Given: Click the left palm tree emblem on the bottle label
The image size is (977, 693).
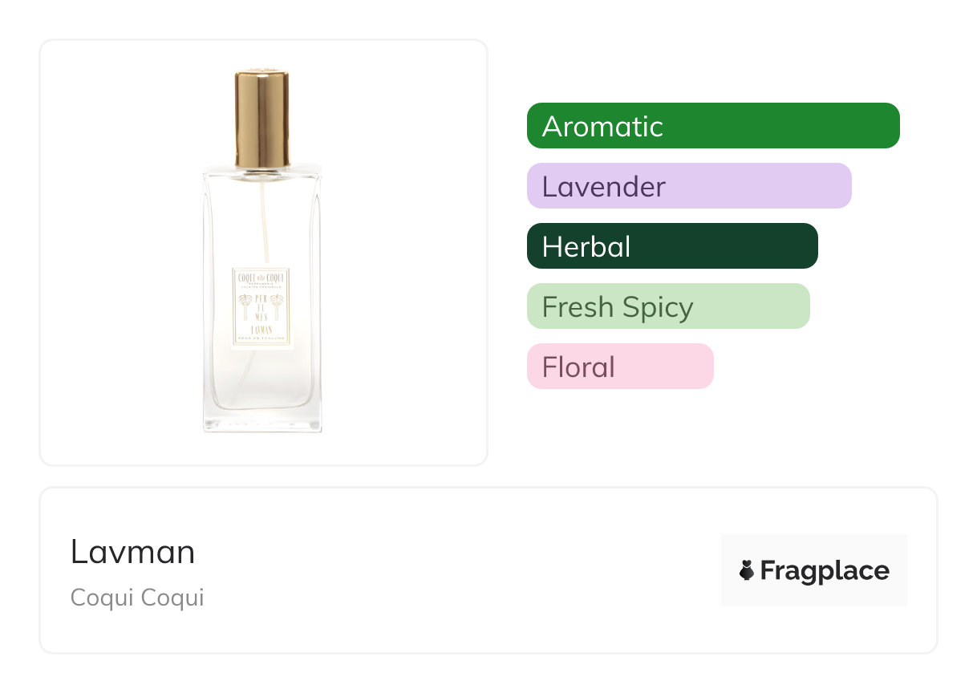Looking at the screenshot, I should 245,305.
